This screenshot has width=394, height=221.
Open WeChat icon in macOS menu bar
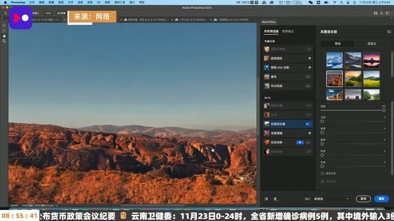(310, 2)
